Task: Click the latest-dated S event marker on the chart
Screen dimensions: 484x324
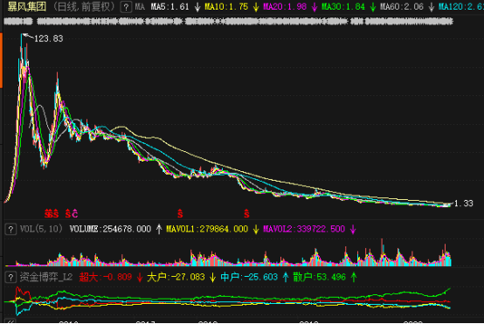Action: click(x=246, y=213)
